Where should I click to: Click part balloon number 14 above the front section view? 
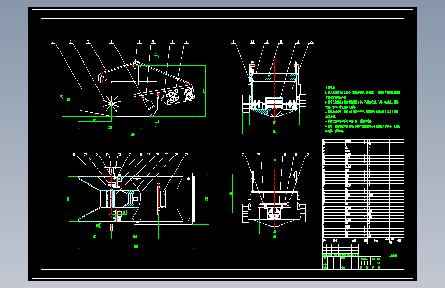pos(312,42)
